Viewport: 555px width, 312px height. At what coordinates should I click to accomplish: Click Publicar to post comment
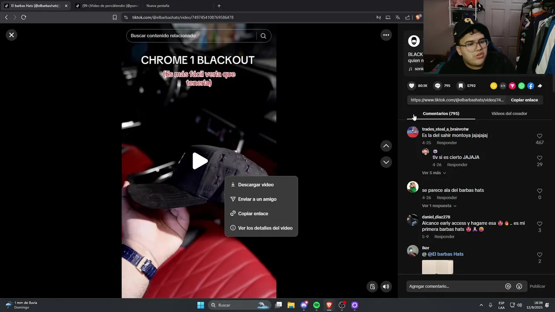click(x=537, y=286)
